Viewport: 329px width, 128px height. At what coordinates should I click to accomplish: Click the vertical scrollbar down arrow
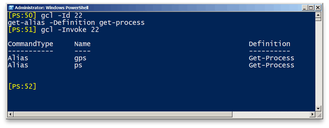[x=318, y=108]
